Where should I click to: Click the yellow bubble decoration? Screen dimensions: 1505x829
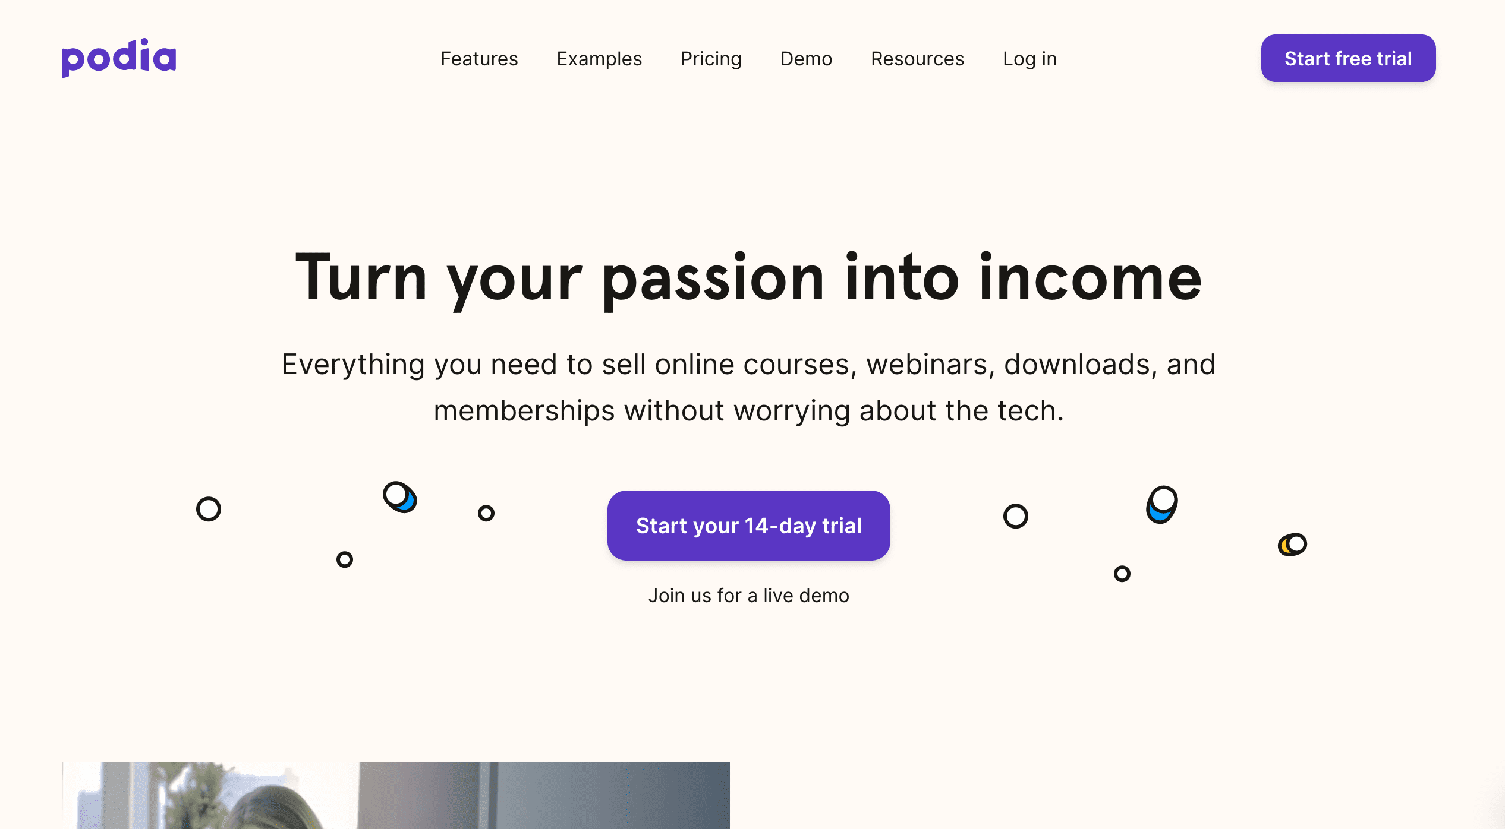point(1292,545)
